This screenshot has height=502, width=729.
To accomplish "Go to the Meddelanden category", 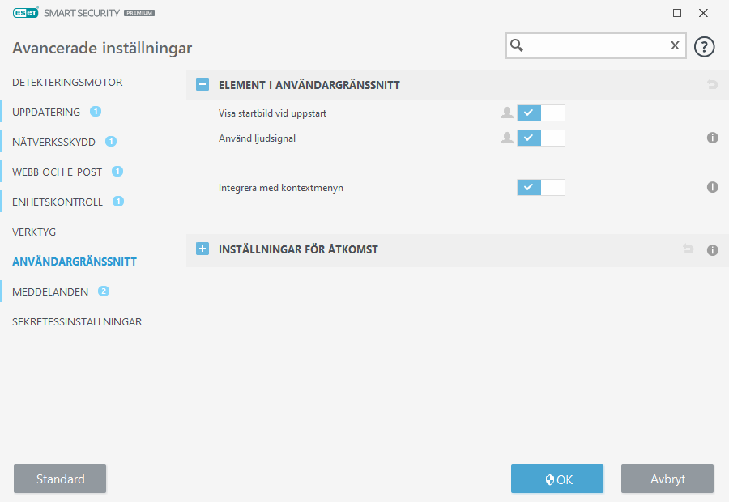I will click(x=50, y=292).
